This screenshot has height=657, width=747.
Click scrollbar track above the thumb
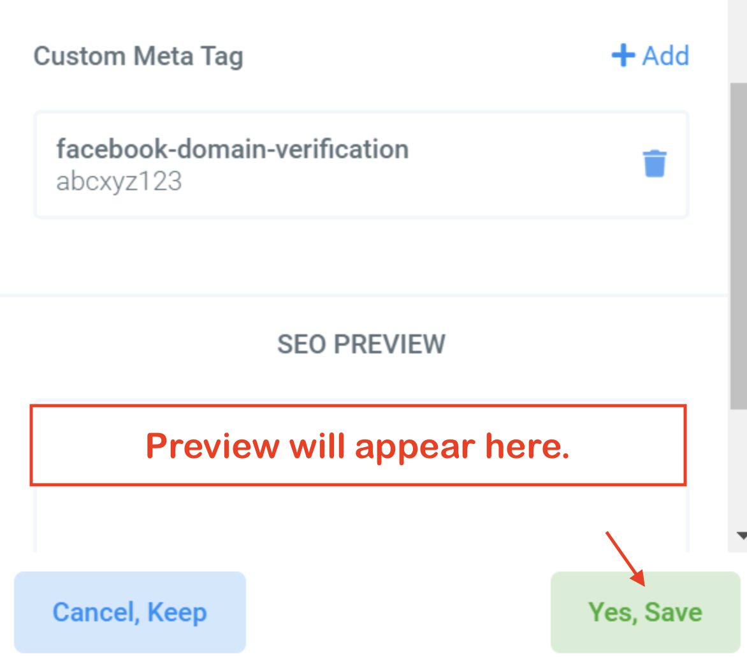(x=739, y=41)
